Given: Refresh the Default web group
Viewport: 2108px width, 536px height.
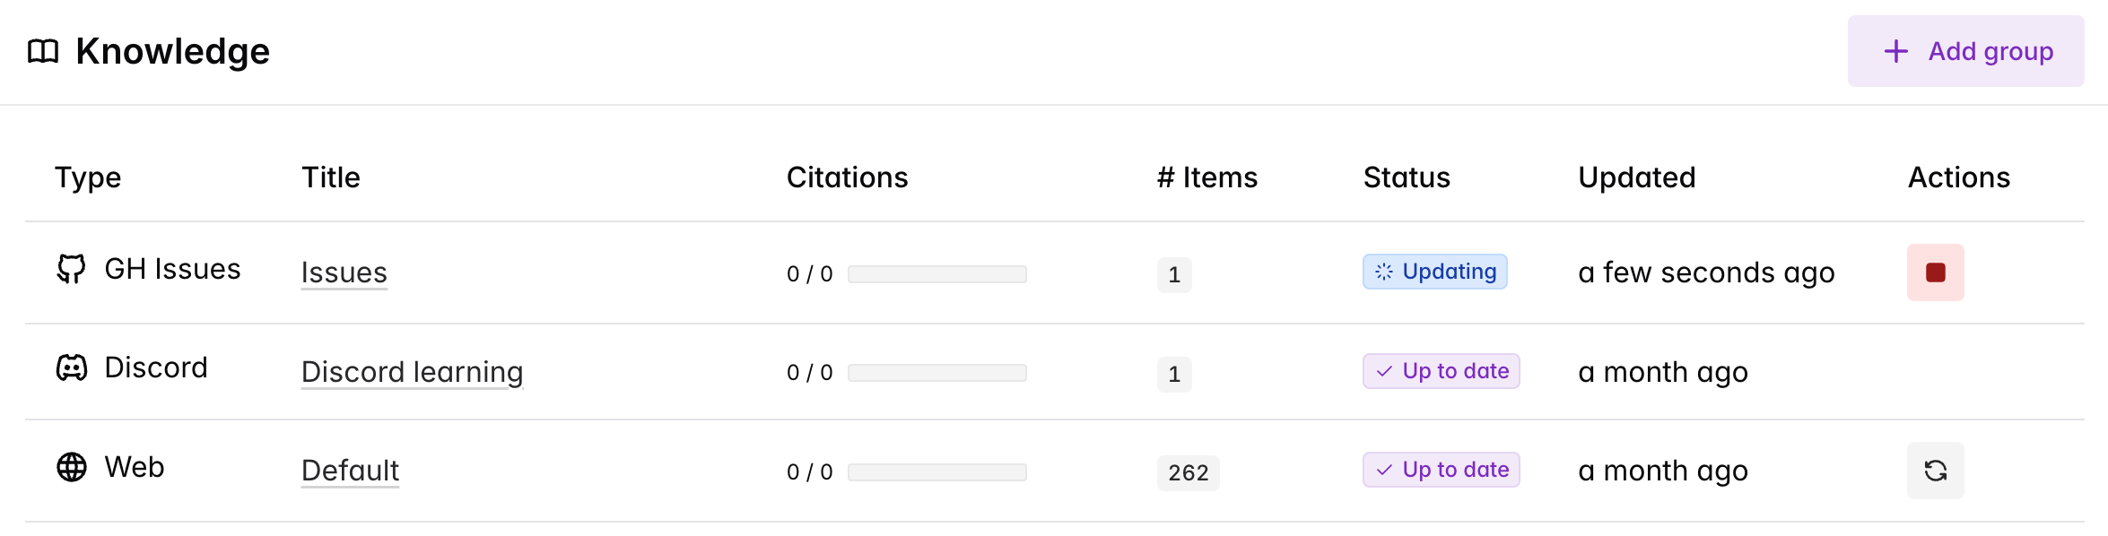Looking at the screenshot, I should 1935,471.
